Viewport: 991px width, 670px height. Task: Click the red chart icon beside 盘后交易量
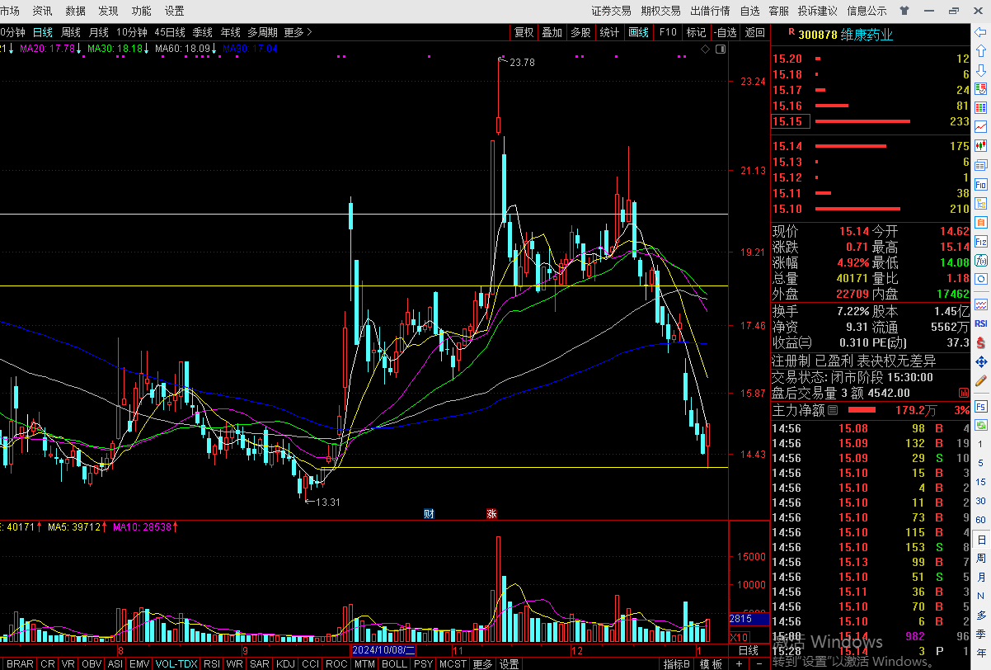coord(964,393)
